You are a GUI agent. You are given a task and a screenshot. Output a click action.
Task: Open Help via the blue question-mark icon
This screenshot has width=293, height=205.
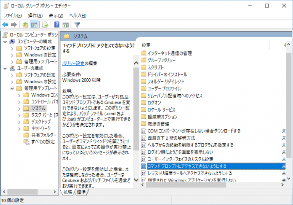tap(57, 25)
